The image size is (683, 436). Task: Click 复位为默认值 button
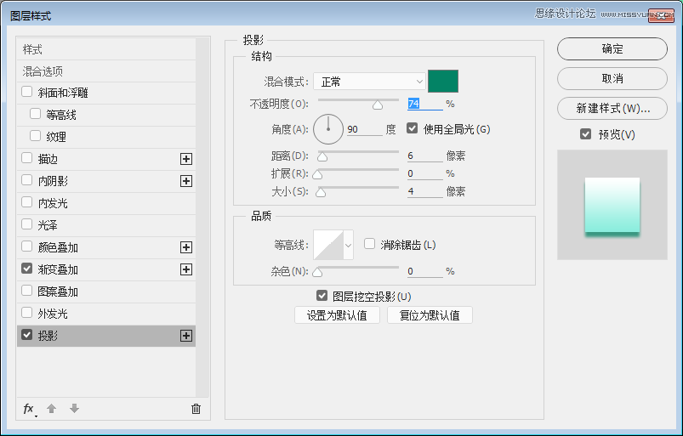pos(430,315)
